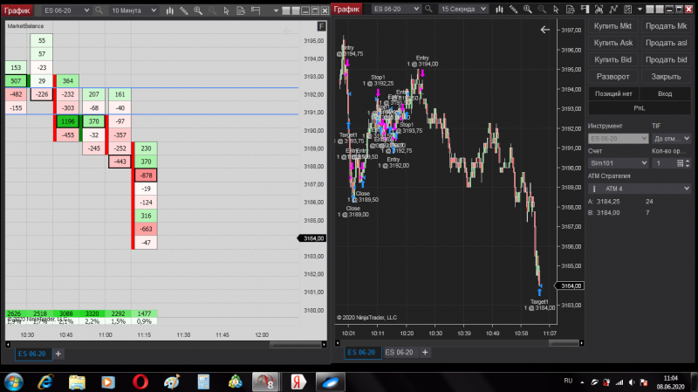Image resolution: width=698 pixels, height=392 pixels.
Task: Expand ES 06-20 instrument dropdown in right chart
Action: click(x=416, y=9)
